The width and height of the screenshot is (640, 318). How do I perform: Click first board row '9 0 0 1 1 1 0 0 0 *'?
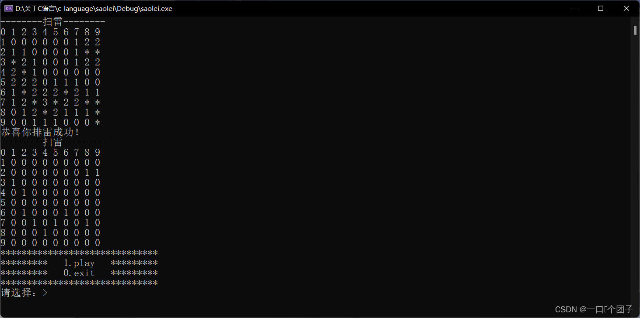pyautogui.click(x=51, y=123)
